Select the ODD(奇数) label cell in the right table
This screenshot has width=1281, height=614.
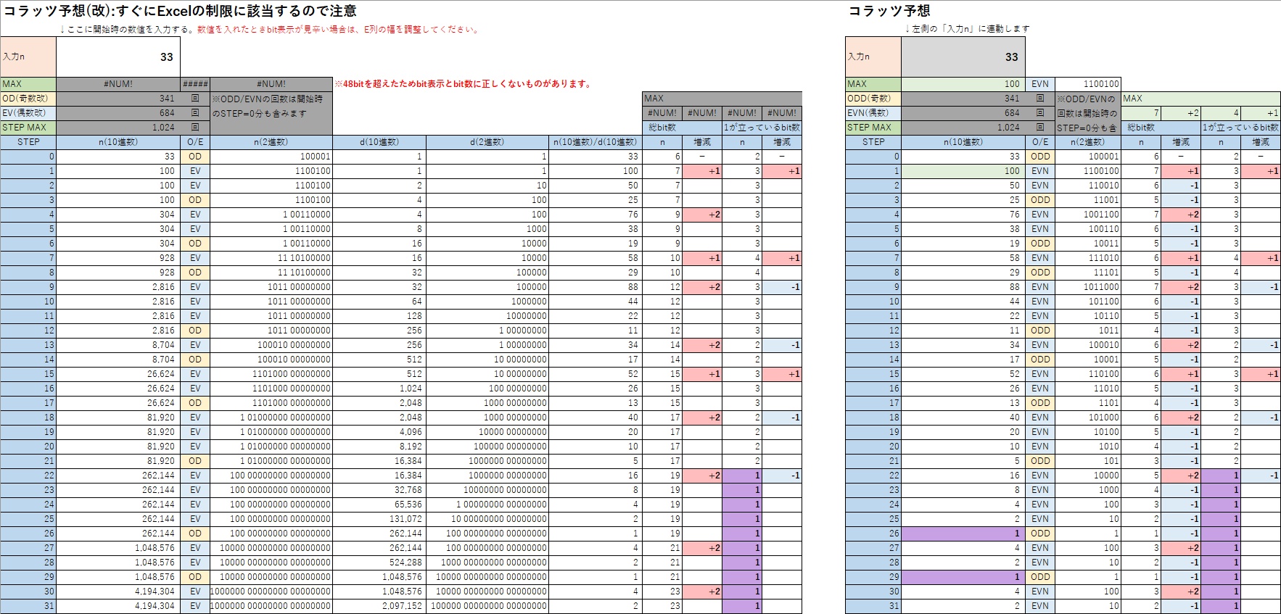873,99
